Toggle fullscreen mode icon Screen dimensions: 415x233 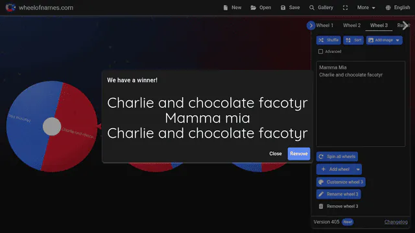345,8
